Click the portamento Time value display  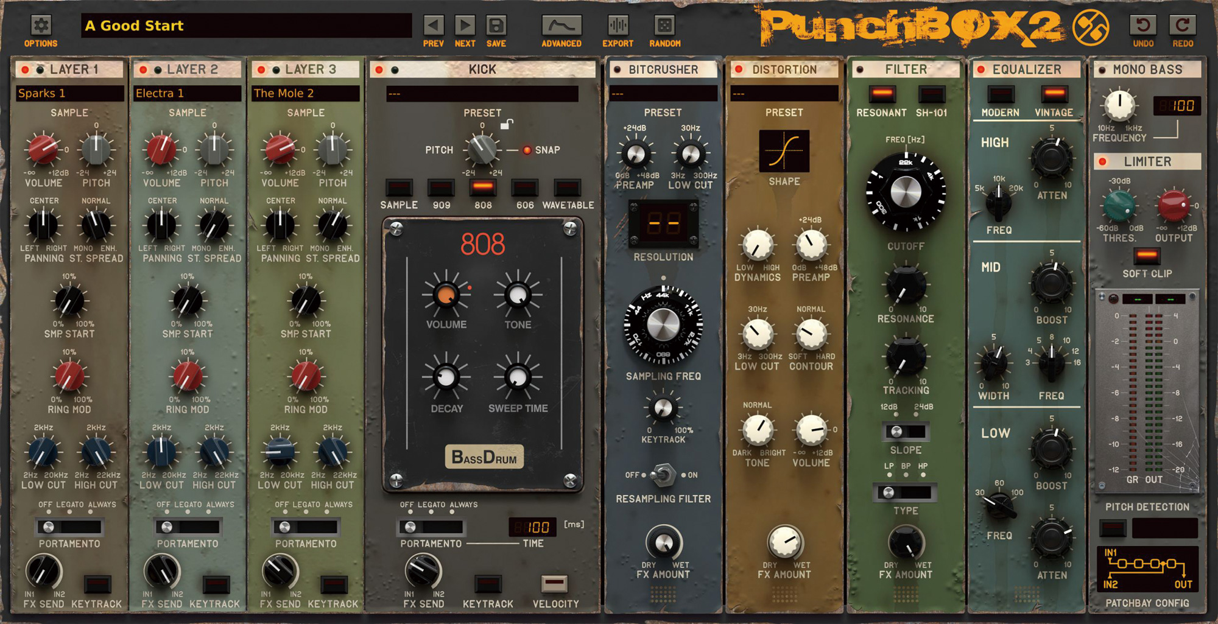[x=533, y=527]
